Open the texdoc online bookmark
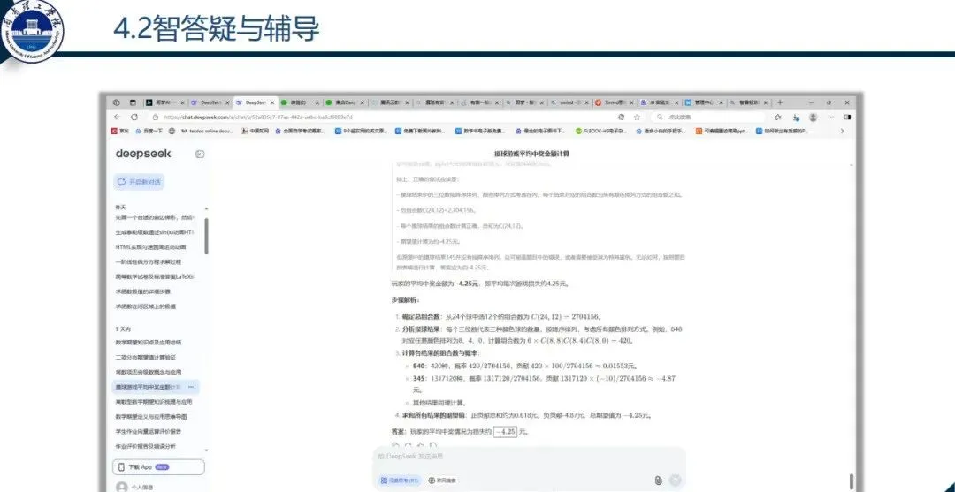This screenshot has height=492, width=955. (207, 131)
